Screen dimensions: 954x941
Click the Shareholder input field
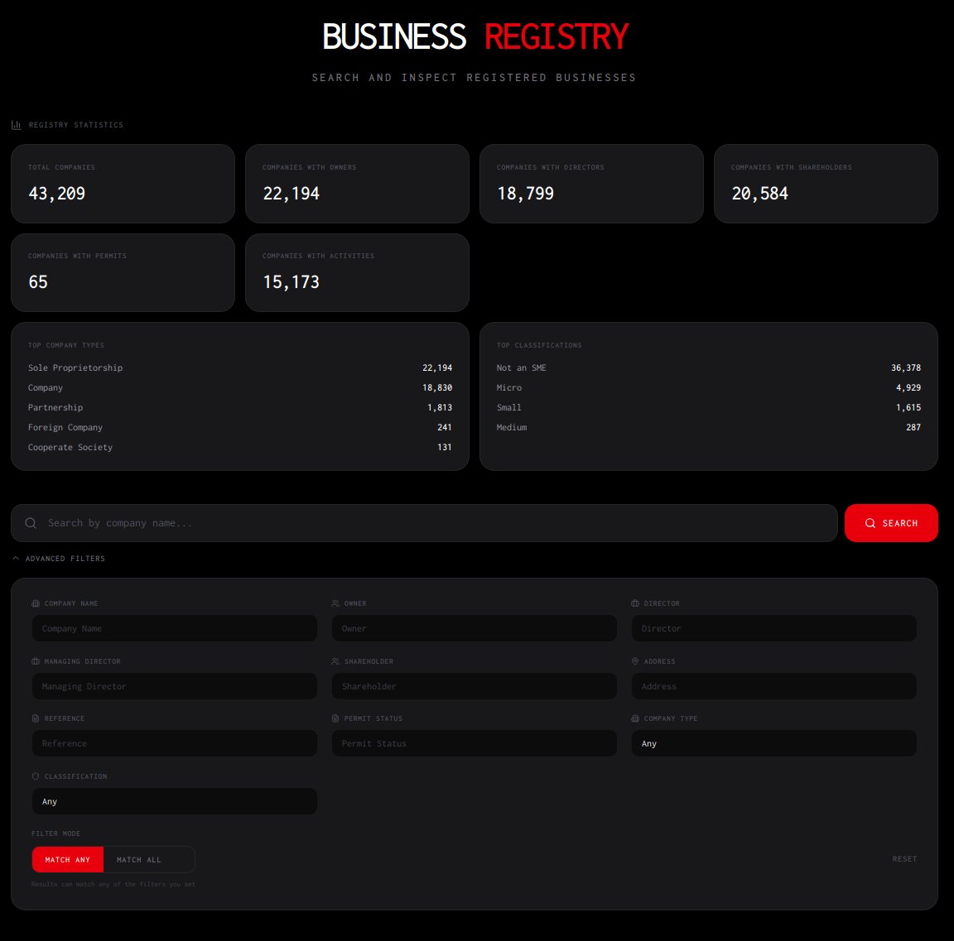(475, 686)
